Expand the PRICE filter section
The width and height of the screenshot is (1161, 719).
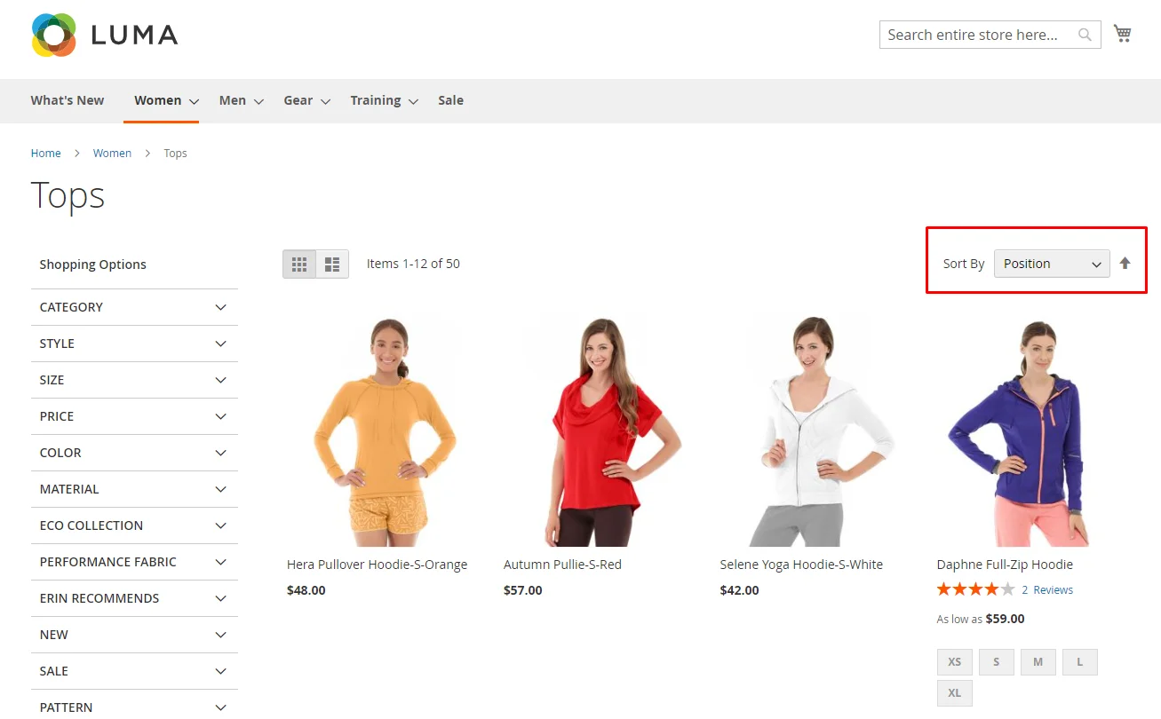(x=134, y=416)
